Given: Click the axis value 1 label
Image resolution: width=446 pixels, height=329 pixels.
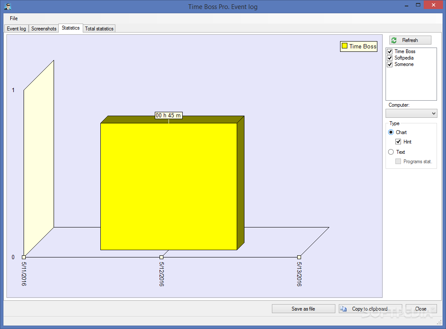Looking at the screenshot, I should (x=13, y=90).
